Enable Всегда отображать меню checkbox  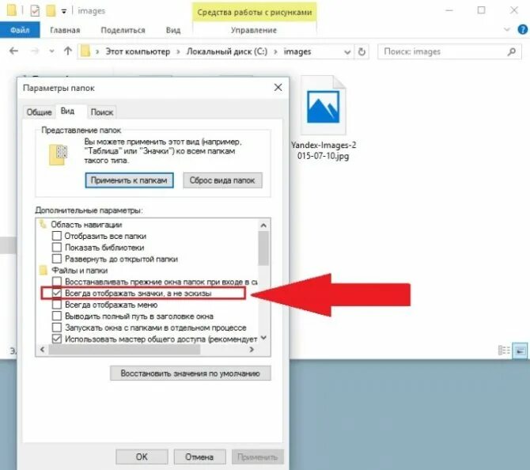point(57,305)
